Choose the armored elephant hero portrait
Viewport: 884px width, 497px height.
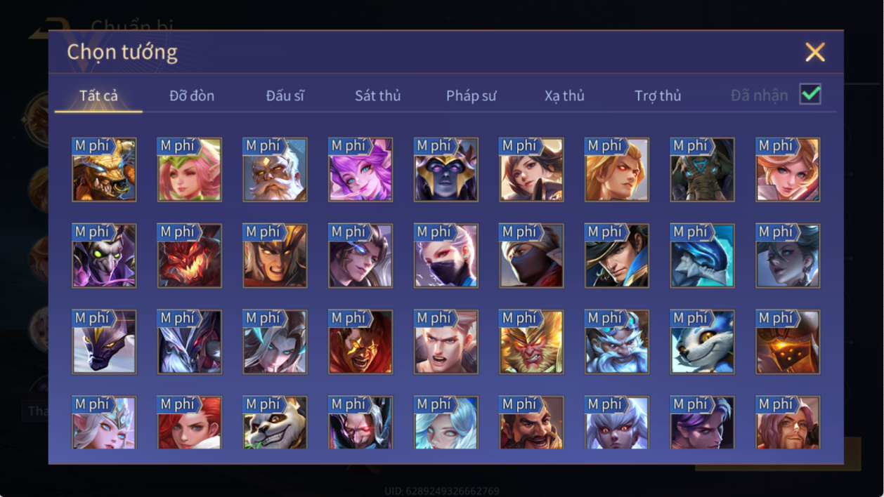tap(702, 170)
